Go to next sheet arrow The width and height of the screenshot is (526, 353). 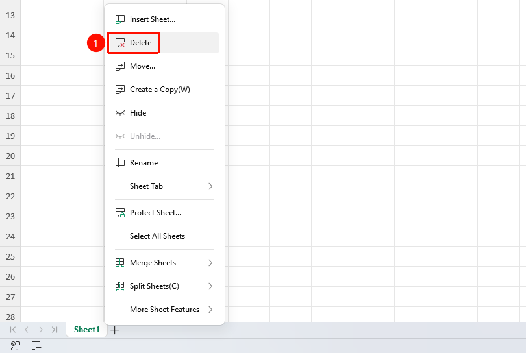41,330
